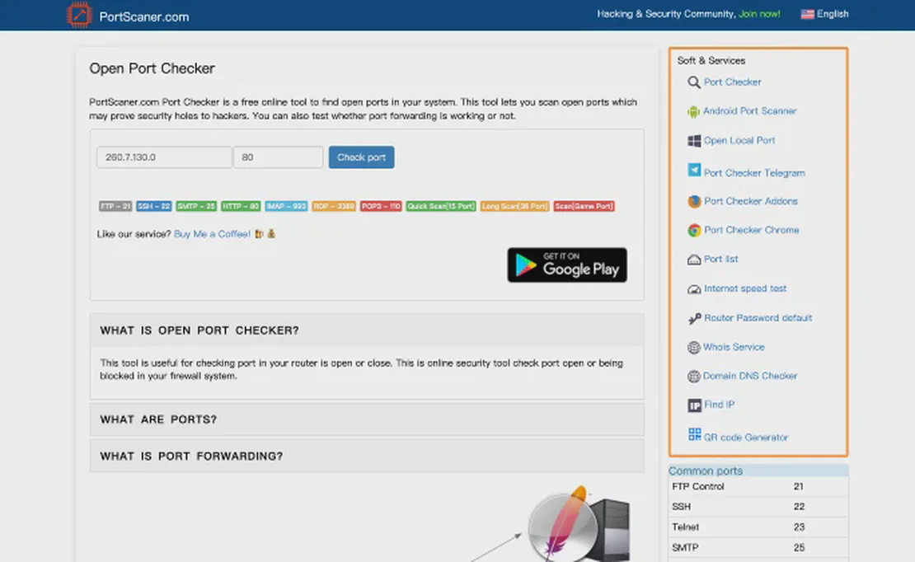Viewport: 915px width, 562px height.
Task: Click the Chrome Port Checker icon
Action: tap(694, 231)
